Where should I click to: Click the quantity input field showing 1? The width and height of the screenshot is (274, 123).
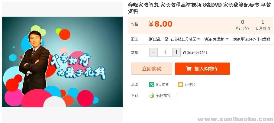165,52
